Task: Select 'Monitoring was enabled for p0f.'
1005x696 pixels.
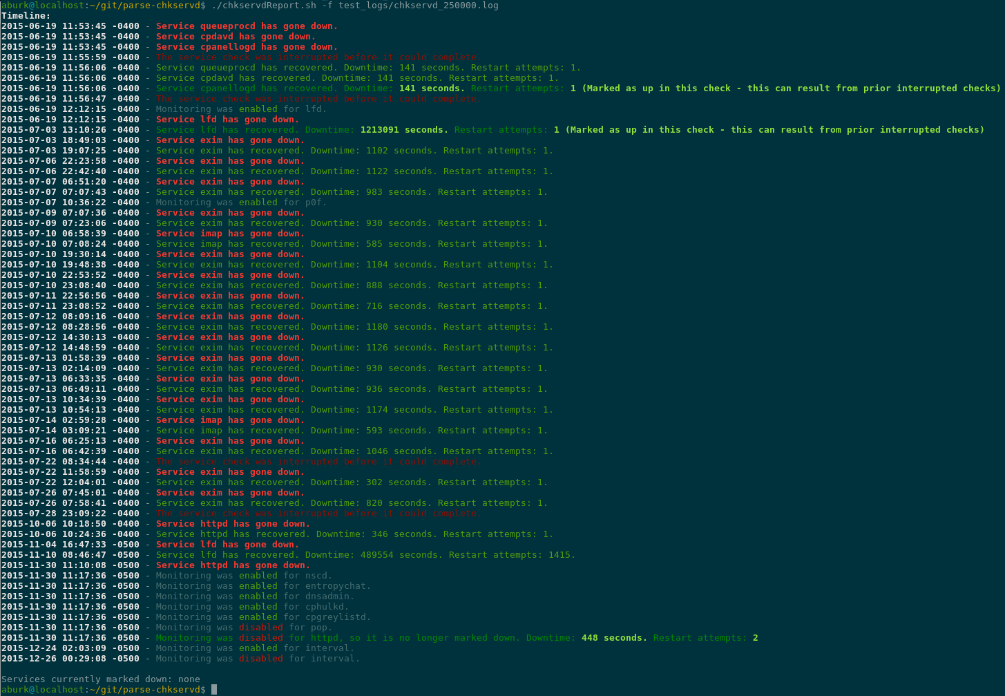Action: click(242, 203)
